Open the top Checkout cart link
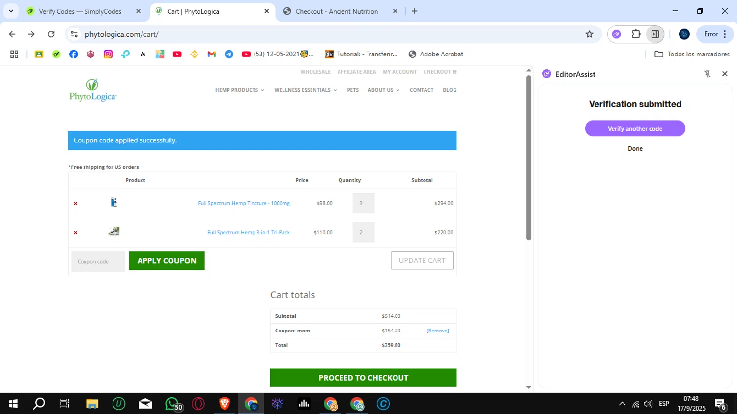This screenshot has width=737, height=414. [x=440, y=72]
